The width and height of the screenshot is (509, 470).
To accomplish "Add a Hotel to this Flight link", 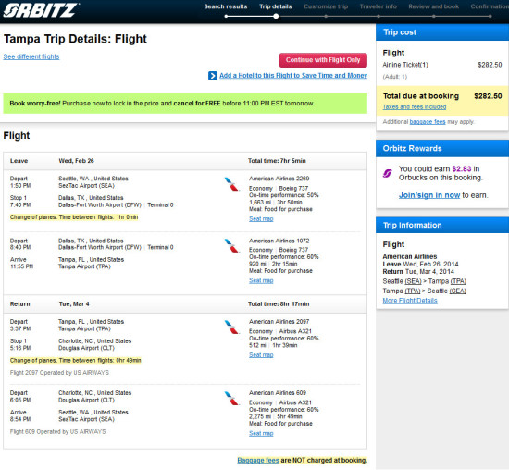I will pyautogui.click(x=293, y=75).
